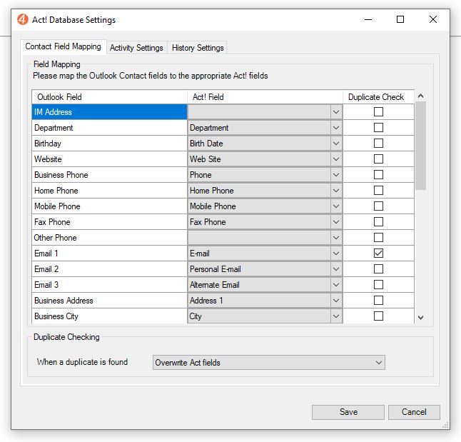Enable Duplicate Check for Department

(x=378, y=127)
